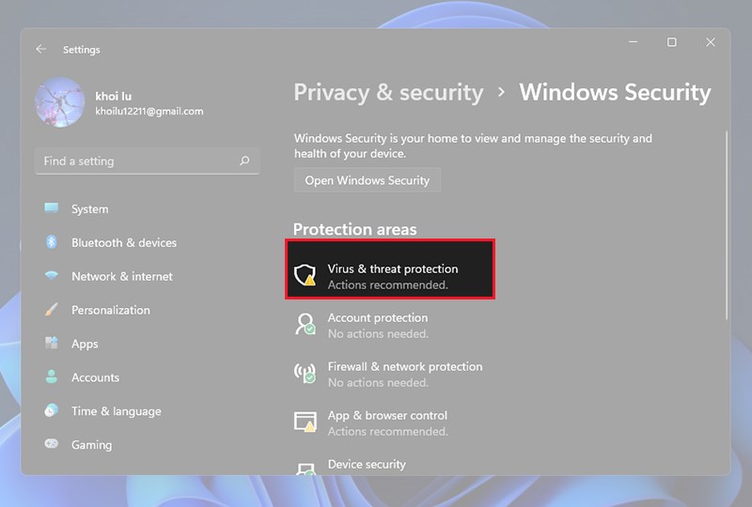Open the Apps settings section
The width and height of the screenshot is (752, 507).
click(x=85, y=344)
